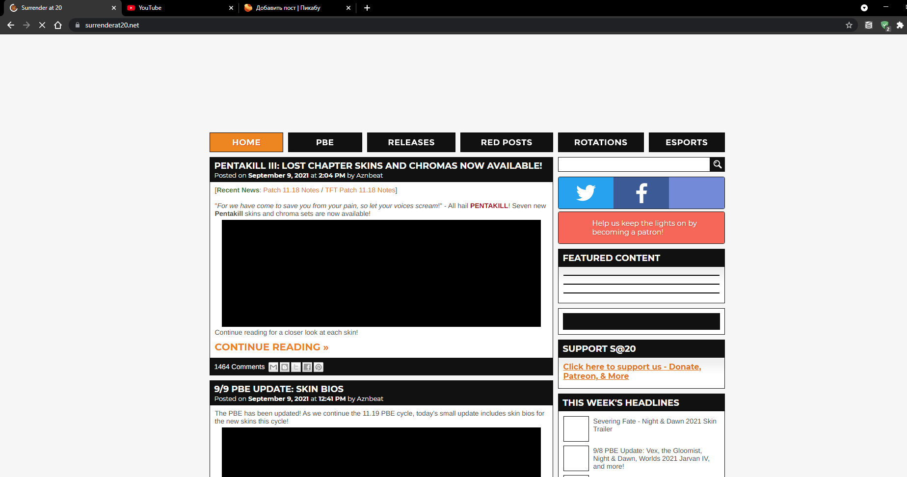
Task: Share Pentakill post to Pinterest icon
Action: point(319,367)
